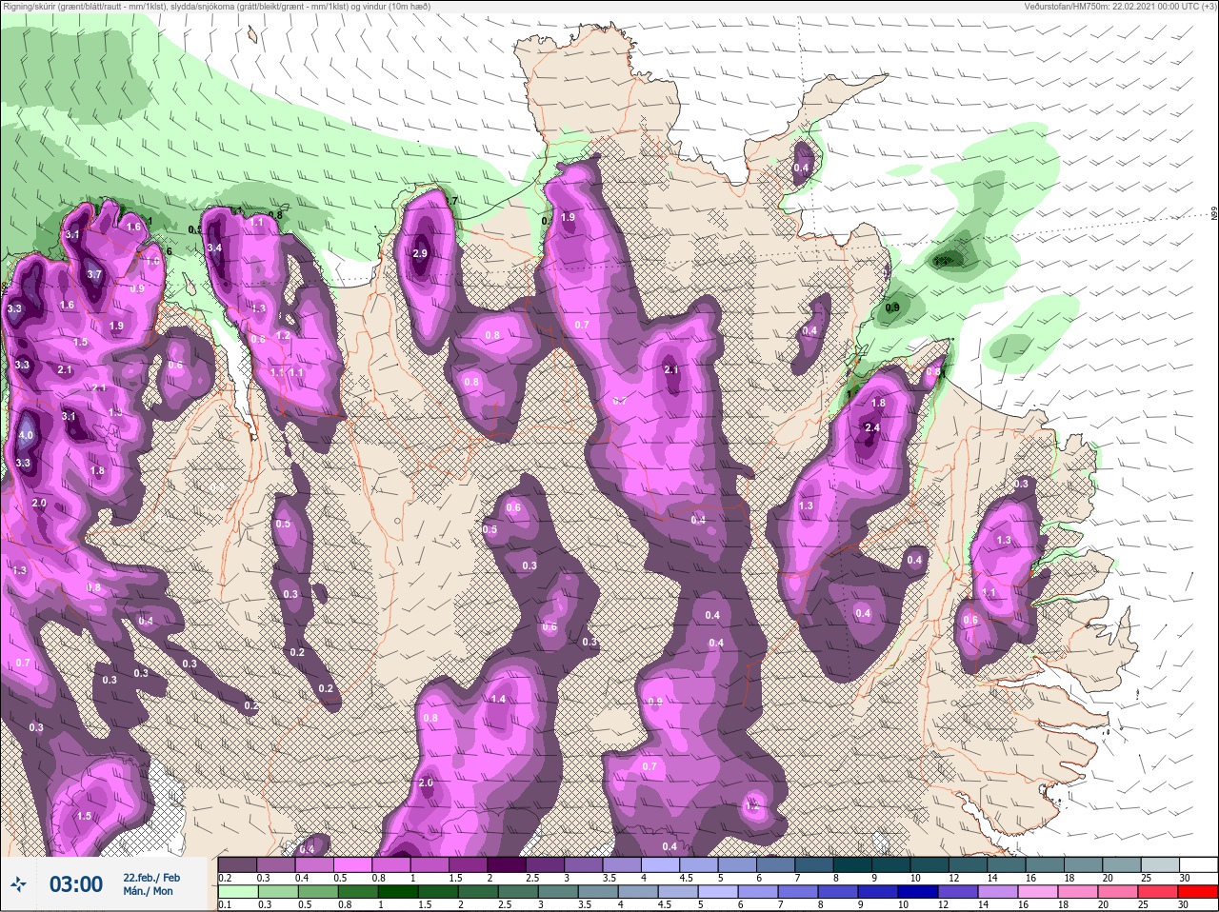Select the 03:00 forecast time label
Viewport: 1219px width, 912px height.
pos(75,884)
